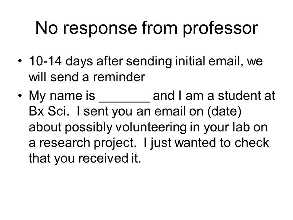The height and width of the screenshot is (220, 293).
Task: Select the first bullet point marker
Action: point(20,61)
